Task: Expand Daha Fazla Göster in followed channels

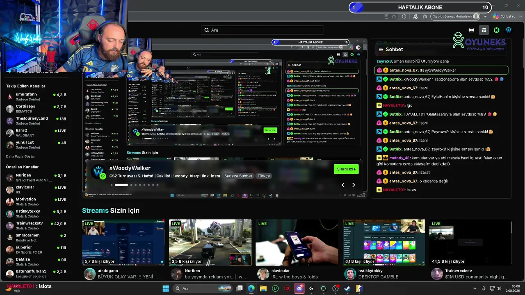Action: click(21, 157)
